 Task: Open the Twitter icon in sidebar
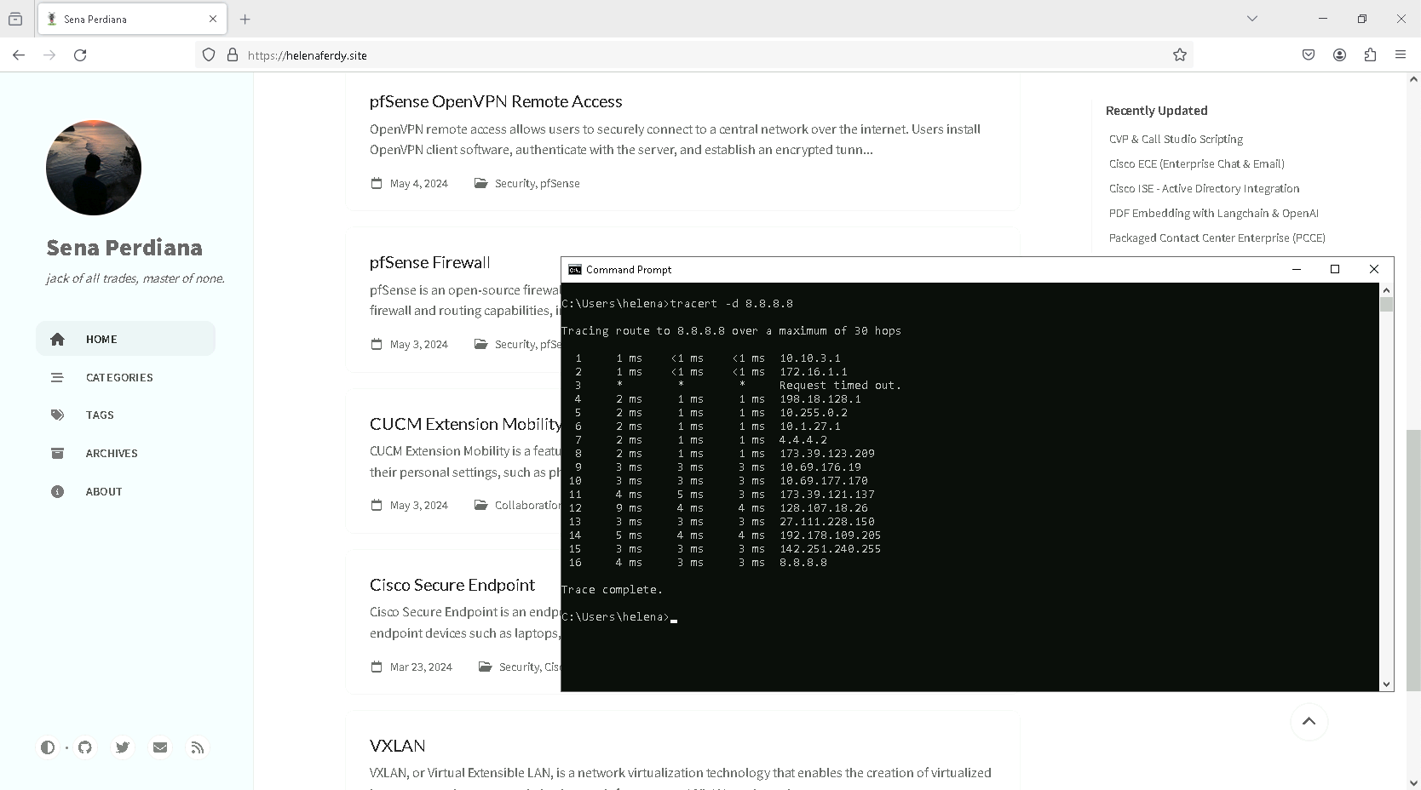pos(123,747)
